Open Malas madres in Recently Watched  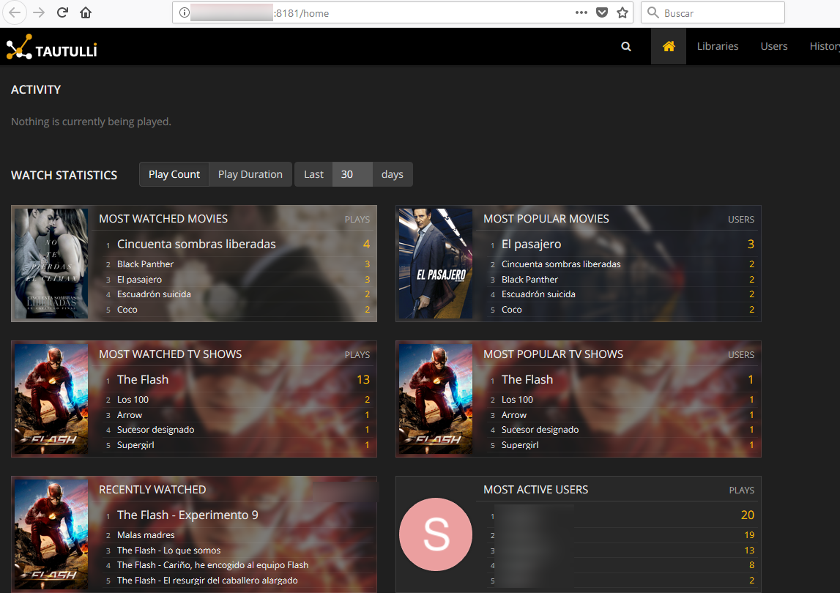(x=146, y=535)
